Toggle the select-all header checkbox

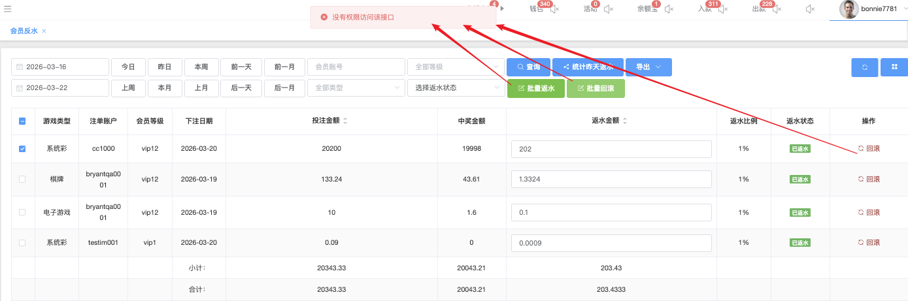click(x=22, y=121)
